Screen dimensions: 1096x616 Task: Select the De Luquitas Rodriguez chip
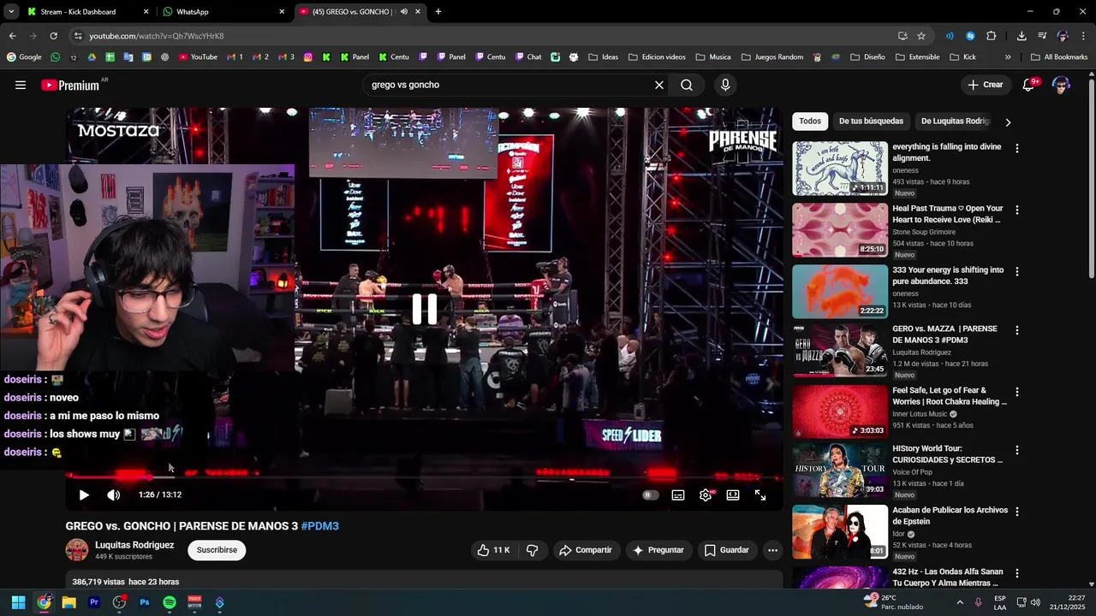pos(955,121)
